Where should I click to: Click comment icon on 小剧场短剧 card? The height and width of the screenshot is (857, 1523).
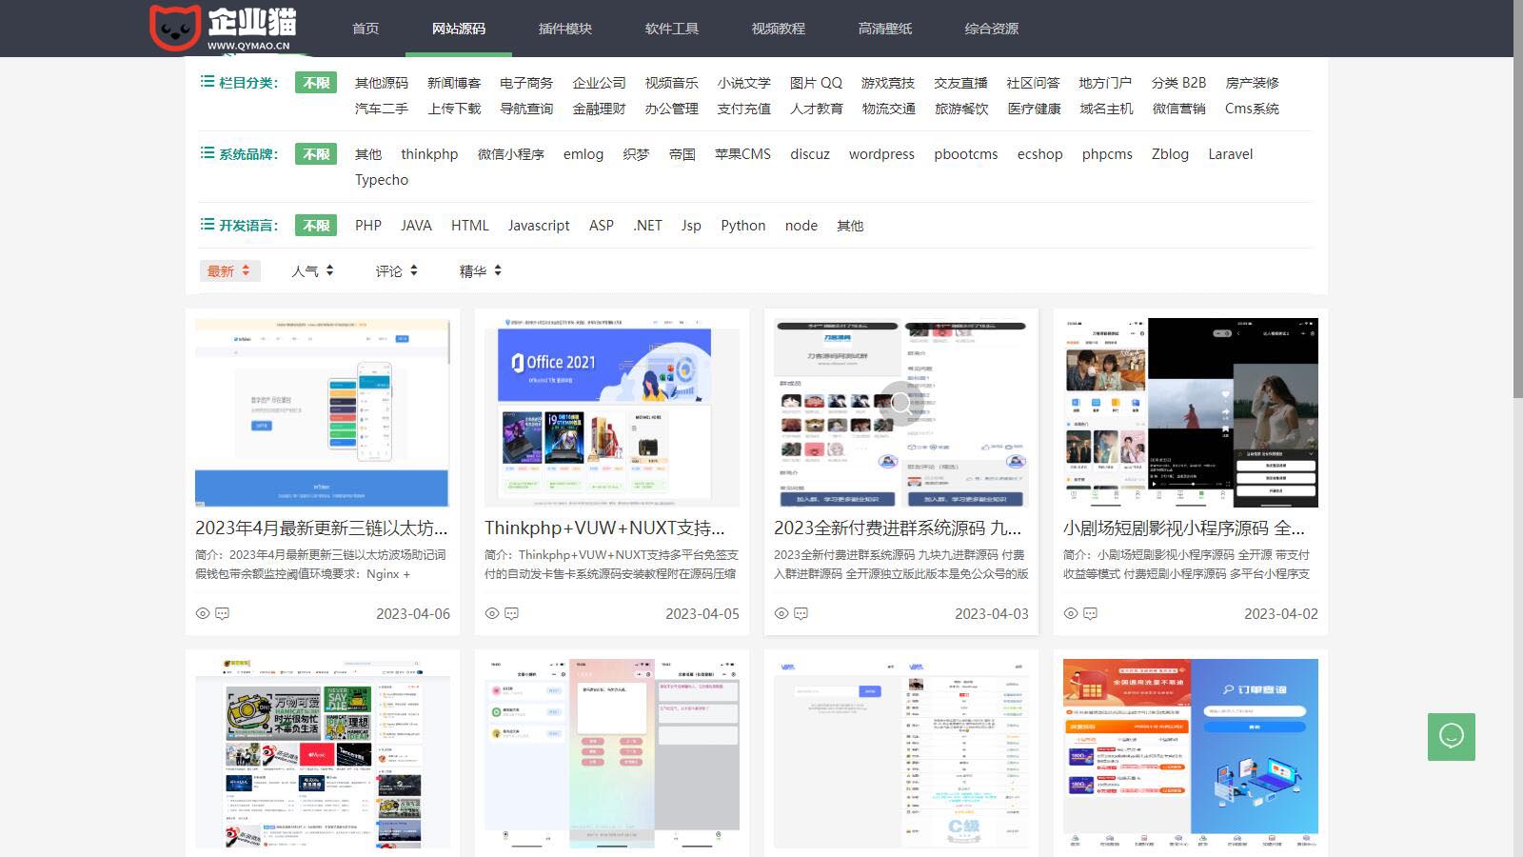point(1091,614)
